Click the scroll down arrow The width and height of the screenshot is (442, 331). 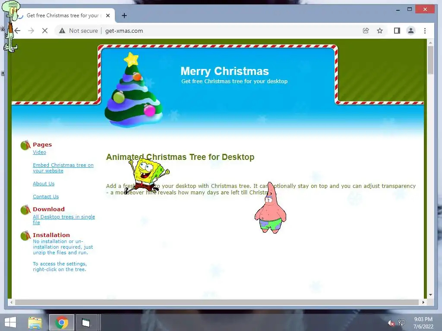[430, 295]
